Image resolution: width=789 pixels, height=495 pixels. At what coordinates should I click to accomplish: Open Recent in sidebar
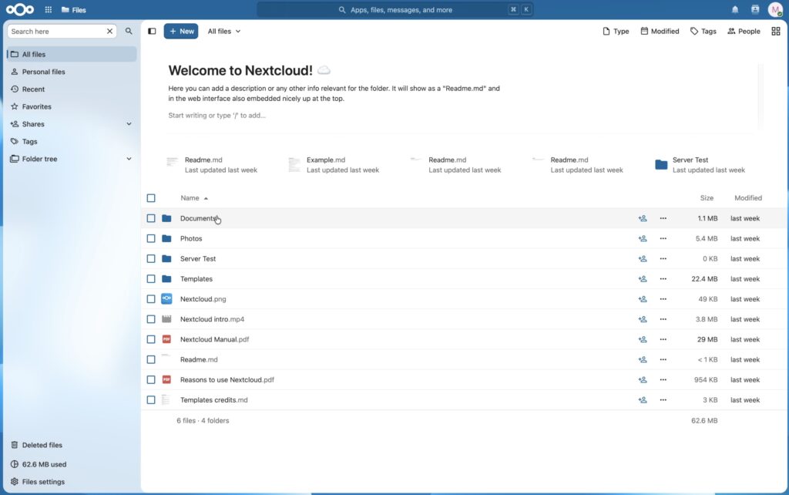[72, 89]
